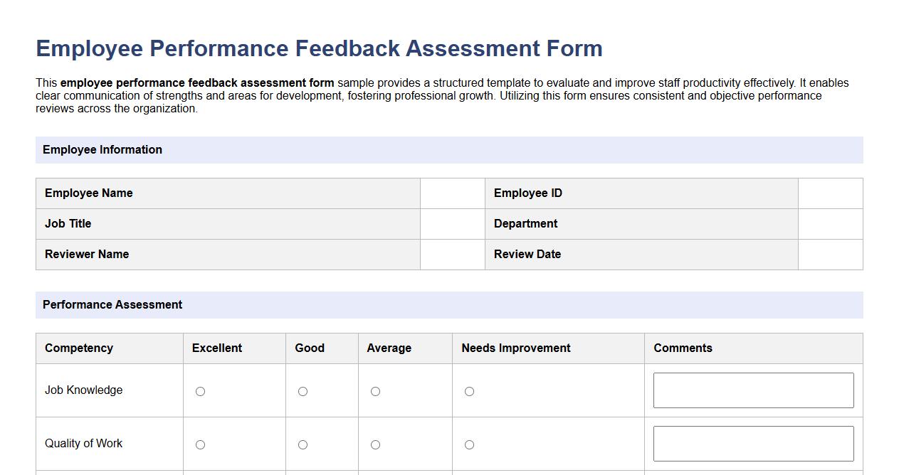Click the Employee ID input field
Screen dimensions: 899x475
(x=831, y=193)
